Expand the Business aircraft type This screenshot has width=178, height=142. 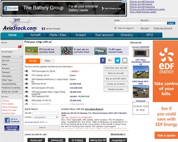coord(12,68)
